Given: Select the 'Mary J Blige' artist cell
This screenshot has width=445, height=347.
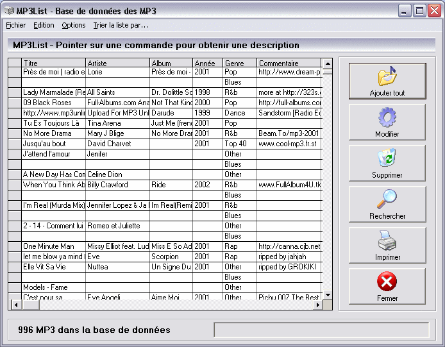Looking at the screenshot, I should (x=117, y=134).
